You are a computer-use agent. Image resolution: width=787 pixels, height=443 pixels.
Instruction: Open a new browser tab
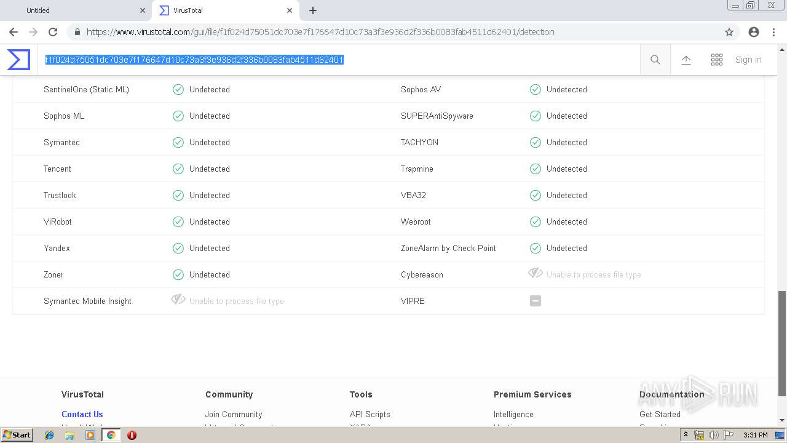pos(313,10)
